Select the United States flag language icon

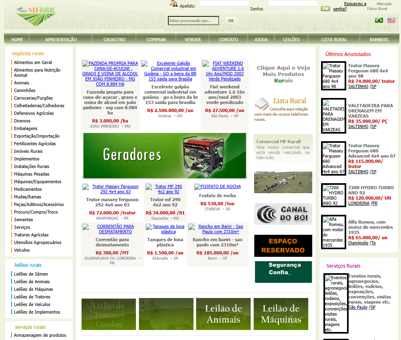(x=391, y=20)
